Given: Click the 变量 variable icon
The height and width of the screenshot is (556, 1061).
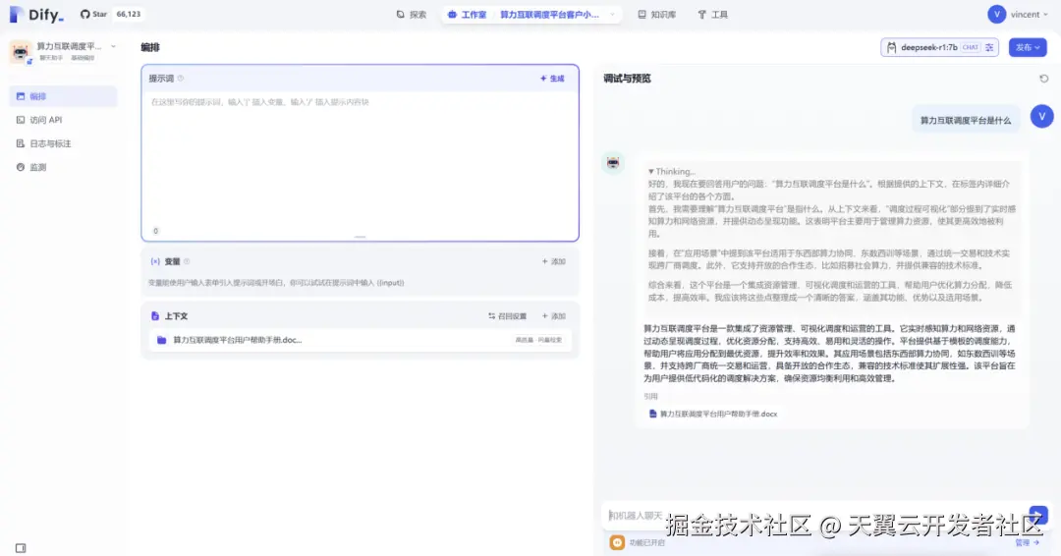Looking at the screenshot, I should (155, 261).
